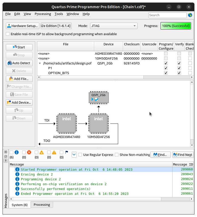197x217 pixels.
Task: Enable the real-time ISP checkbox
Action: (8, 34)
